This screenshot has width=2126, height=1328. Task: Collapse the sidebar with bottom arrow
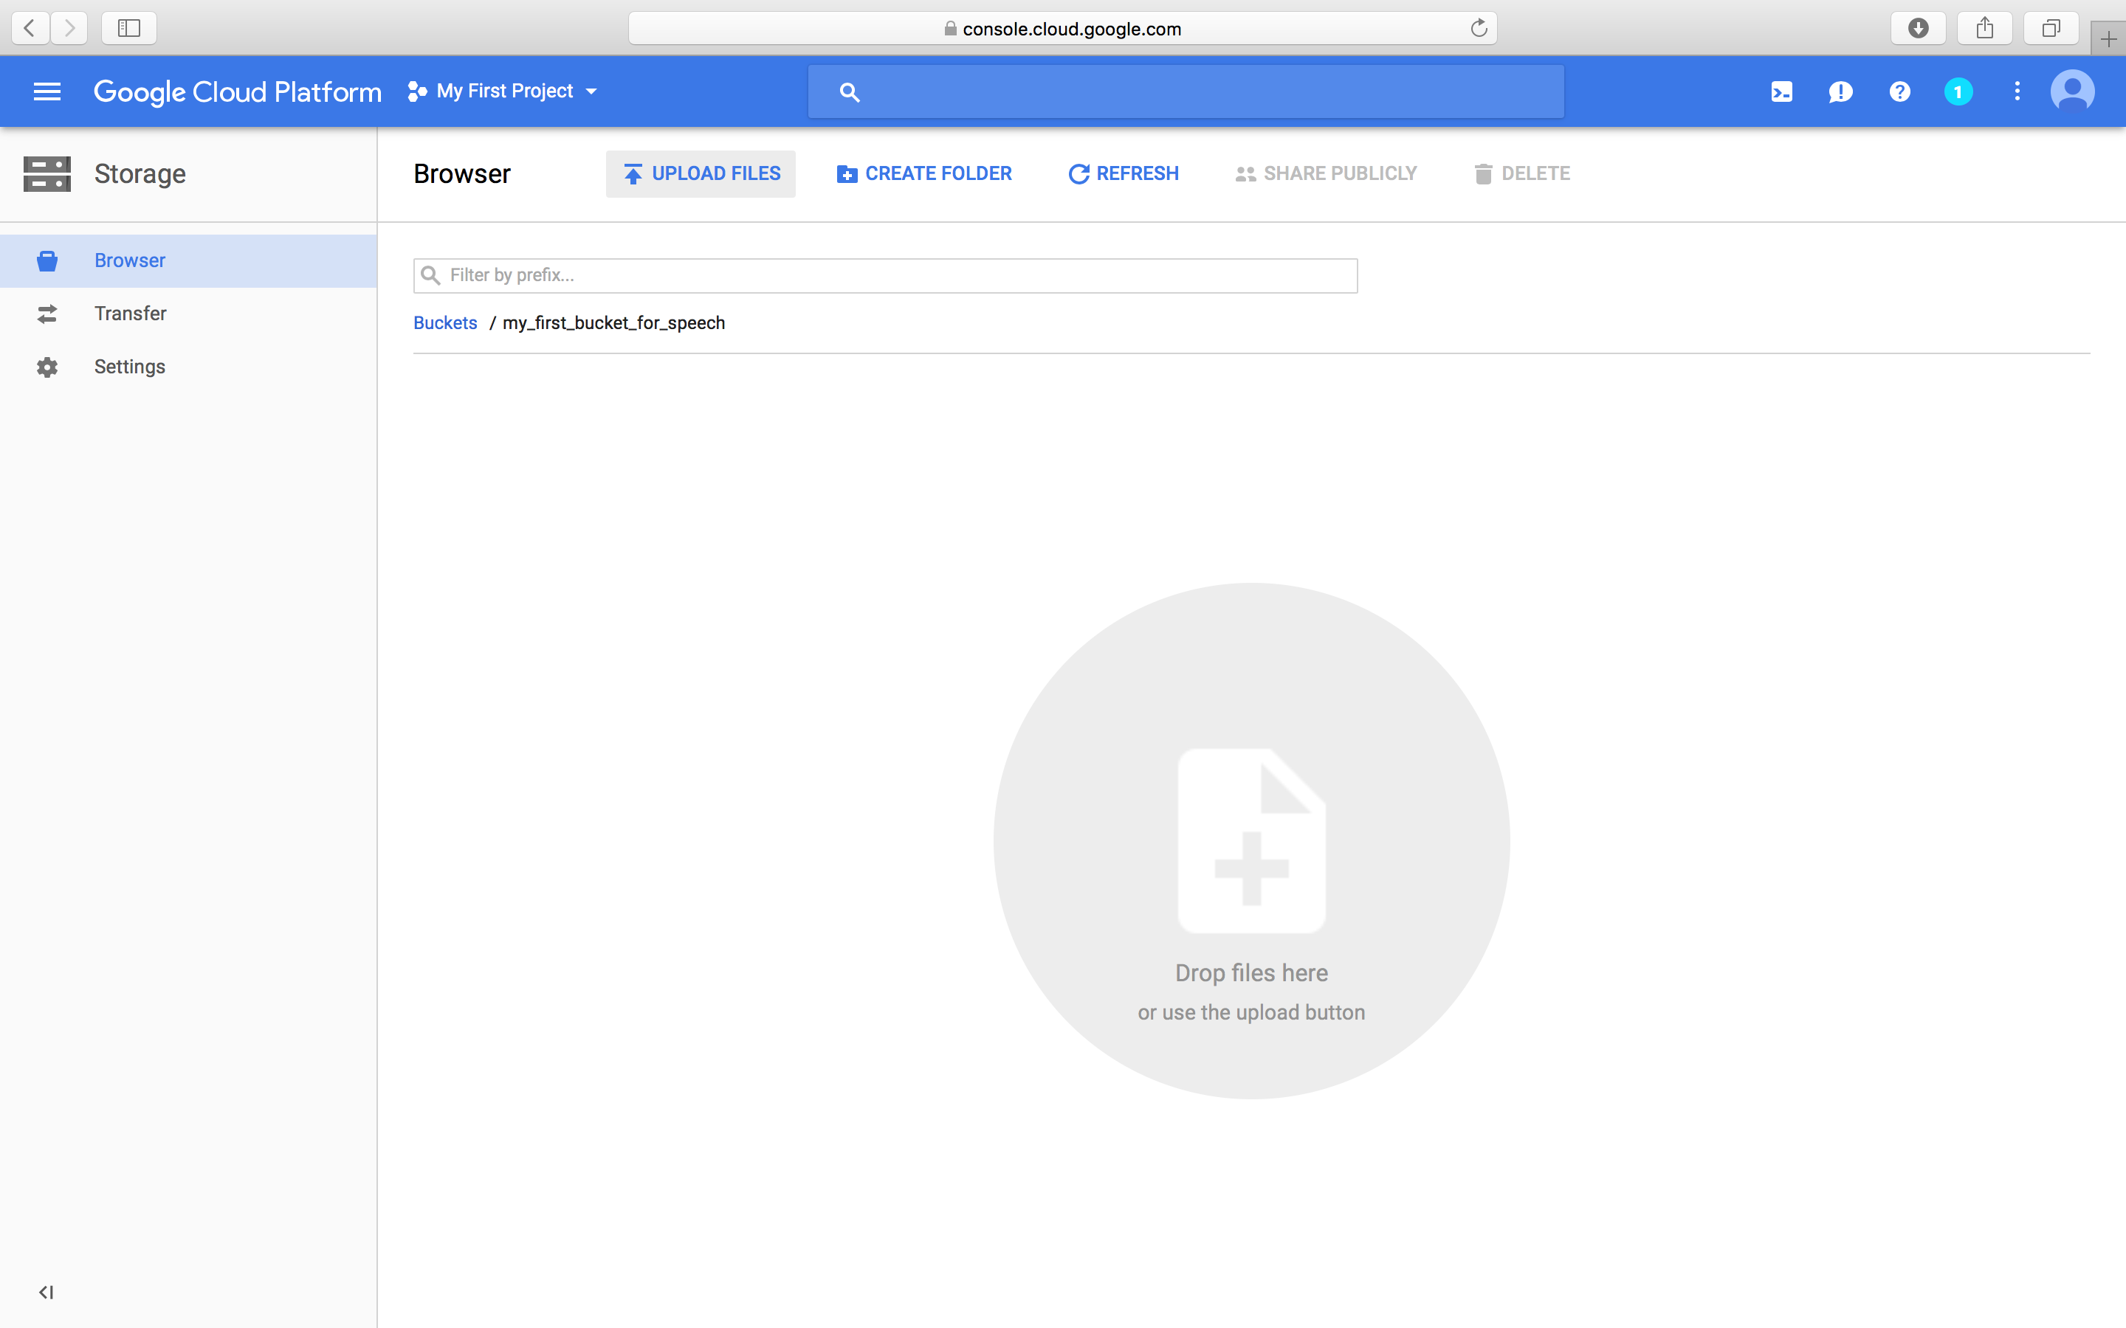(47, 1292)
